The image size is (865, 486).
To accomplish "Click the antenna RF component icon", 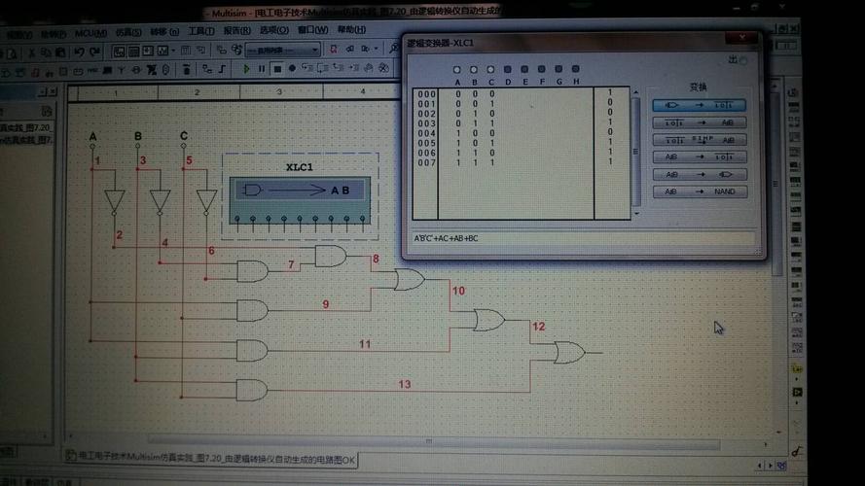I will [x=122, y=71].
